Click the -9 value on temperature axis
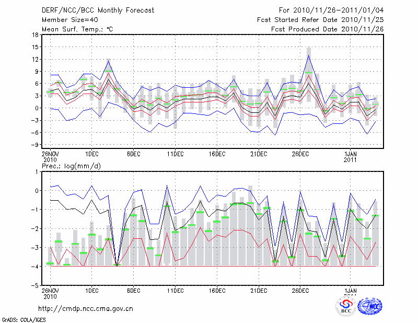 pos(34,145)
